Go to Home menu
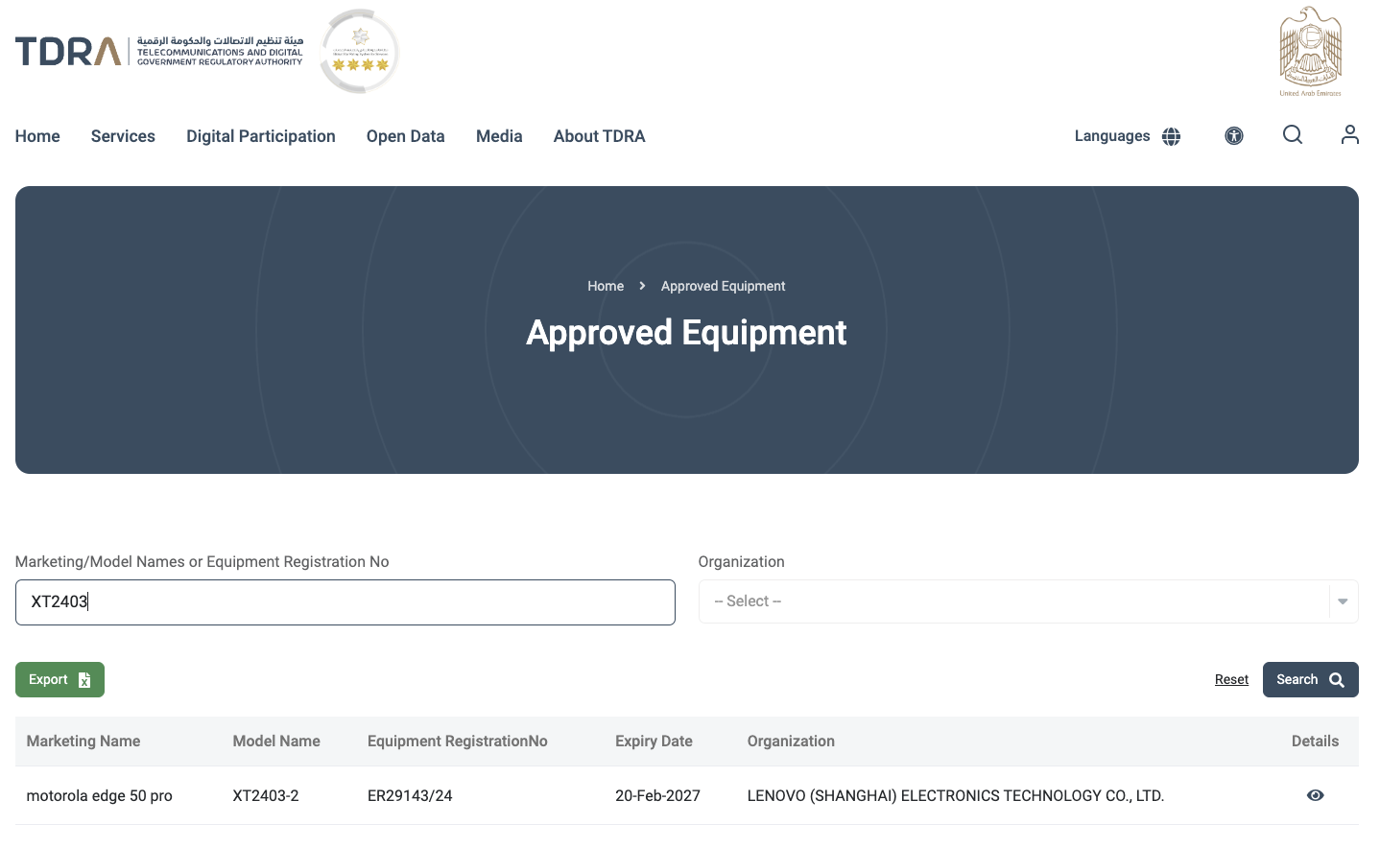Image resolution: width=1380 pixels, height=848 pixels. point(37,136)
